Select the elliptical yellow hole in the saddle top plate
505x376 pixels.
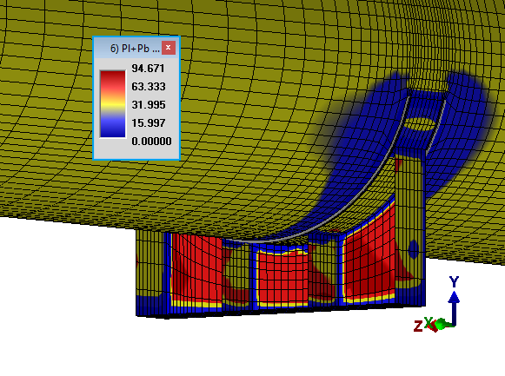419,124
